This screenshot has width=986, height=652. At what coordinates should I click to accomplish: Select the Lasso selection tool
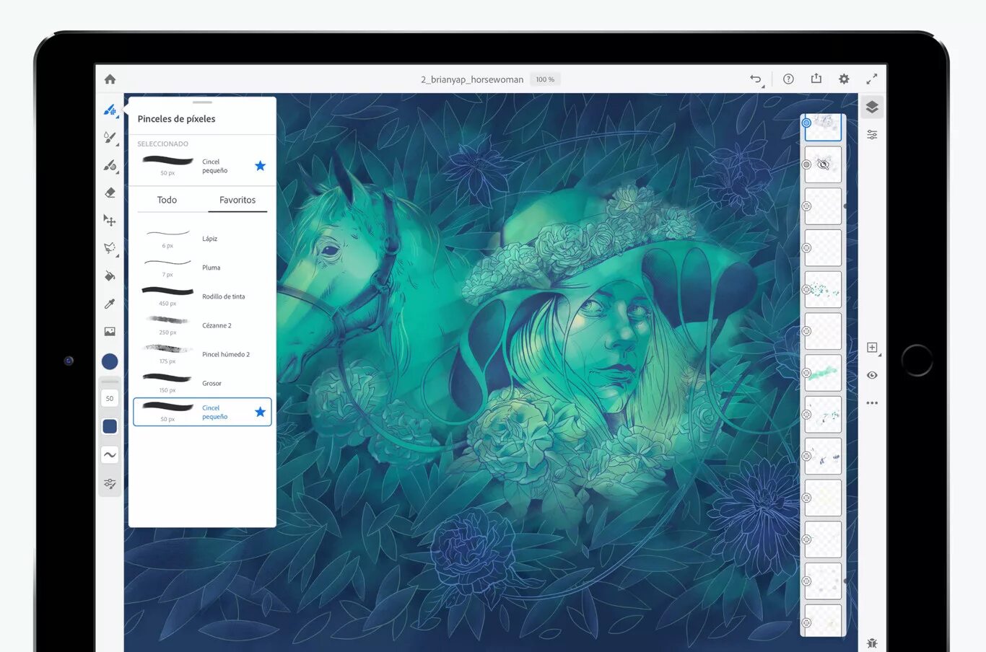[x=110, y=248]
